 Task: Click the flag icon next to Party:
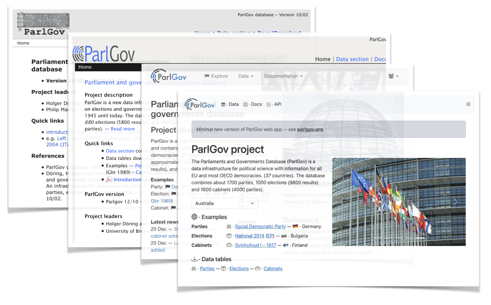(x=167, y=186)
